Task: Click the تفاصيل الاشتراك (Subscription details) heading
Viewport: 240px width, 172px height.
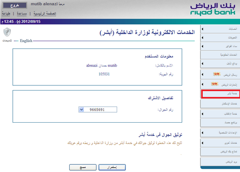Action: tap(160, 98)
